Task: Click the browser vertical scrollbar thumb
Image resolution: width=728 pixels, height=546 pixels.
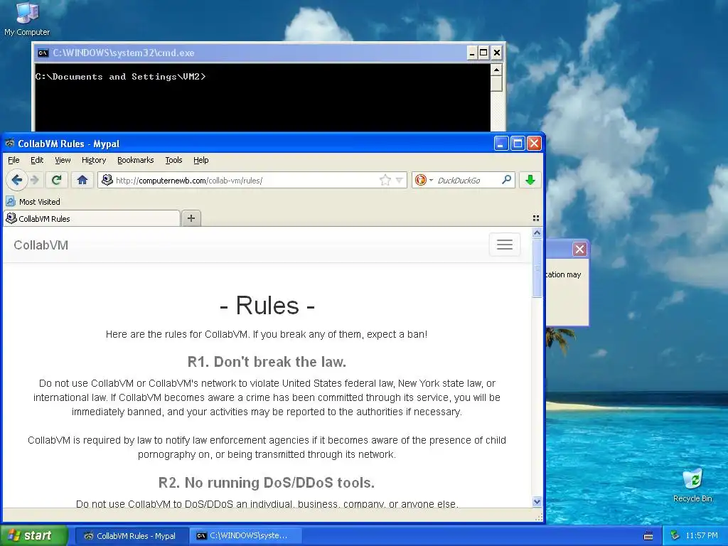Action: coord(537,268)
